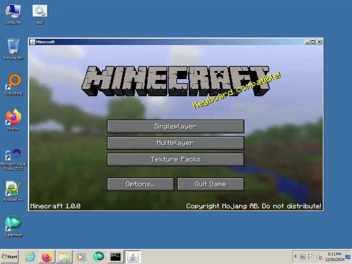The height and width of the screenshot is (264, 352).
Task: Open Windows Media Player from taskbar
Action: 81,256
